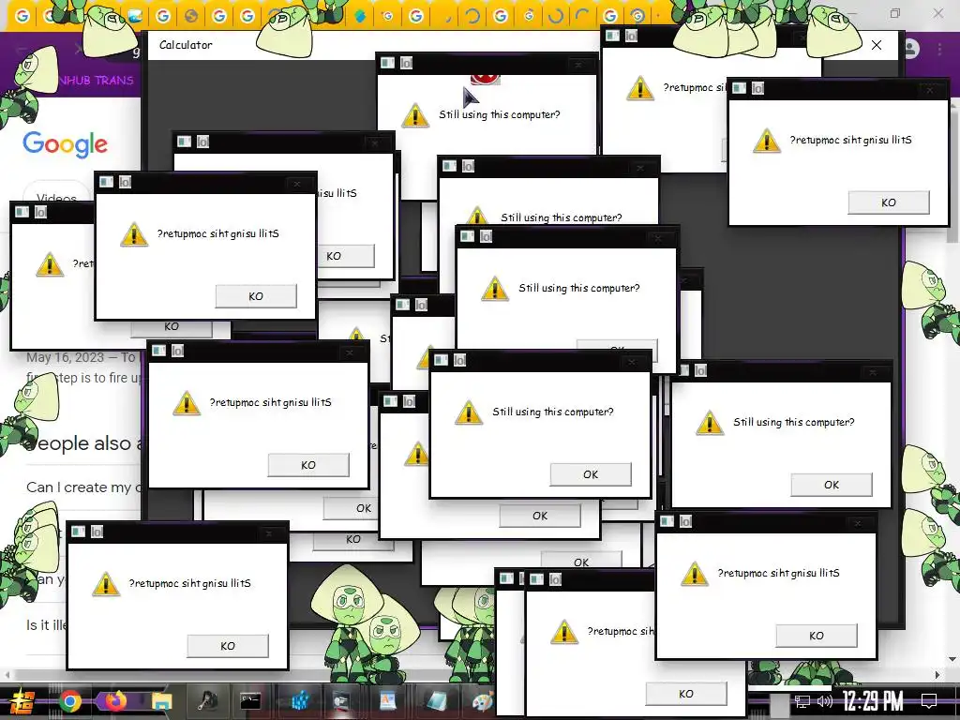Click KO in the dialog overlapping the taskbar

point(685,694)
